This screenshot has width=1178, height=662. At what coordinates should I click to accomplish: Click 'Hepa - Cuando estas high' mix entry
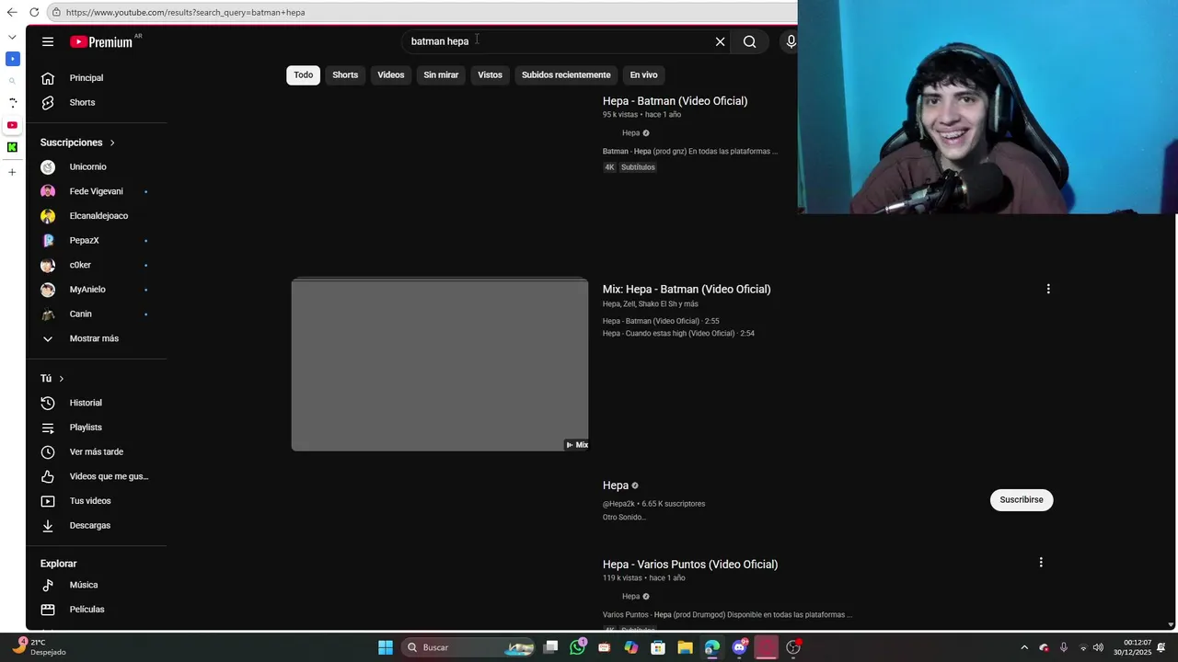(678, 334)
